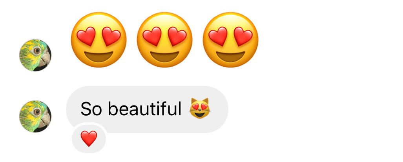Screen dimensions: 403x162
Task: Click the right heart eye of last emoji
Action: (243, 36)
